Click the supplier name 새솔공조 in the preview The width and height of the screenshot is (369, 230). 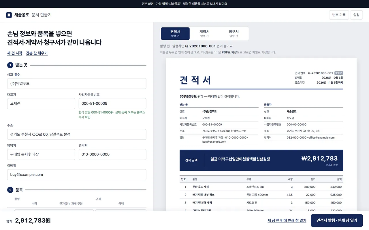point(291,112)
